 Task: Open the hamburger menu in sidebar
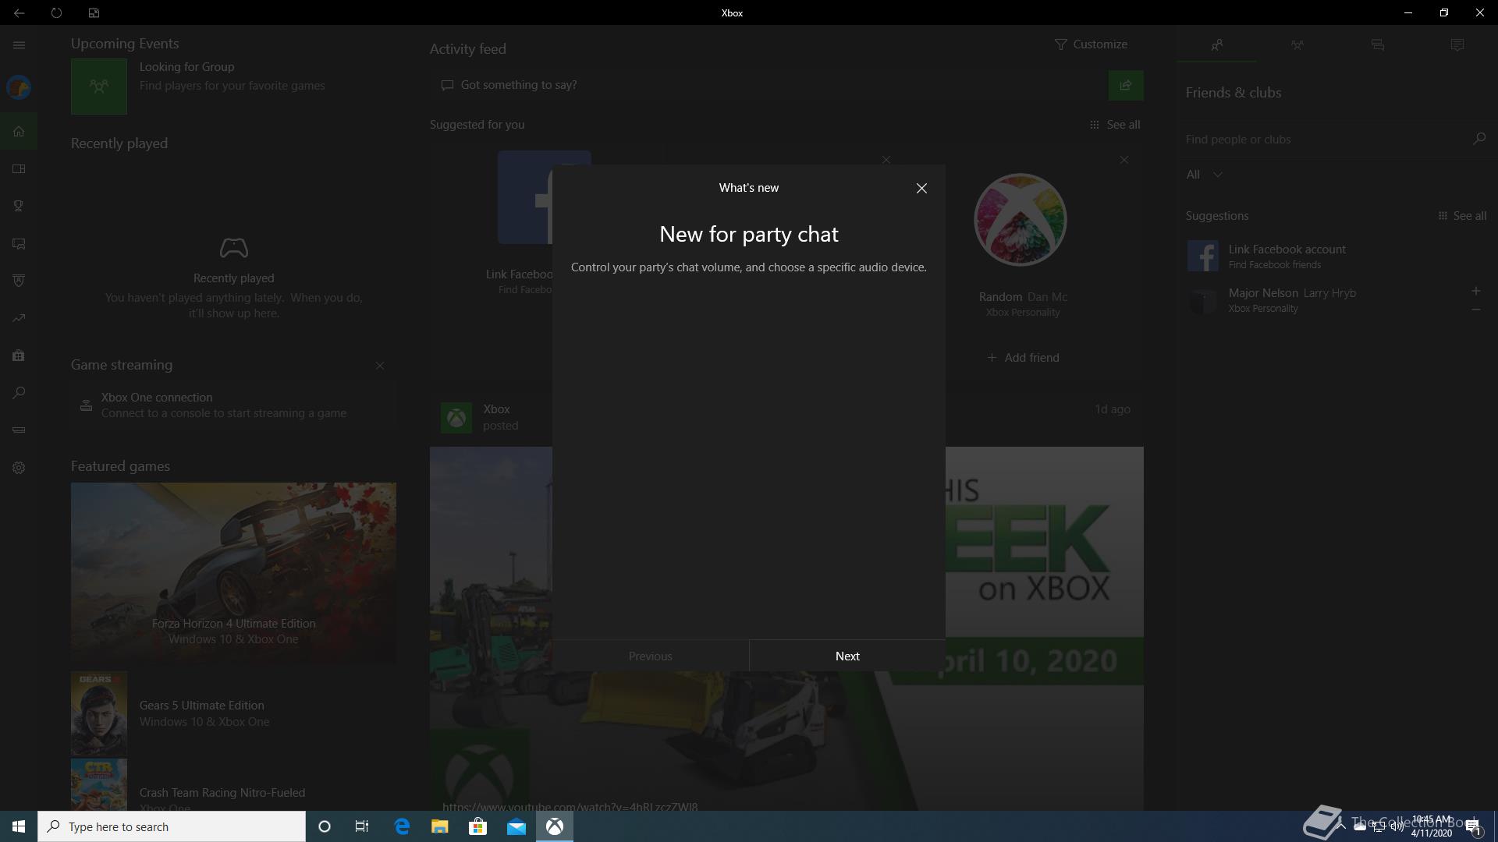(x=19, y=45)
